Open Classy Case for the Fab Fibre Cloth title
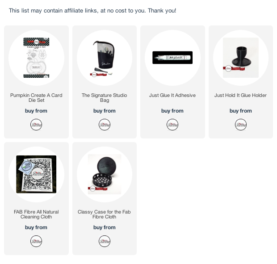 coord(104,214)
